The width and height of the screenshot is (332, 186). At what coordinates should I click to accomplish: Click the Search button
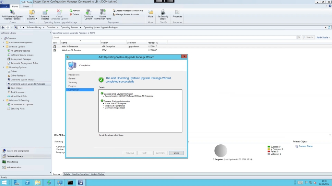click(x=308, y=37)
